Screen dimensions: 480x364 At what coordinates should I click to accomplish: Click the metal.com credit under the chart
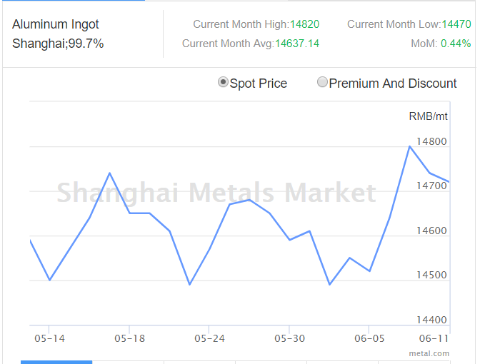pos(429,353)
